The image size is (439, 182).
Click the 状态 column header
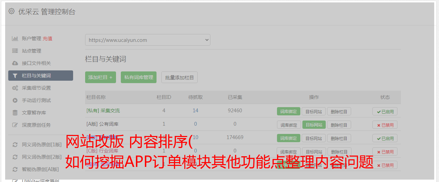[x=385, y=97]
